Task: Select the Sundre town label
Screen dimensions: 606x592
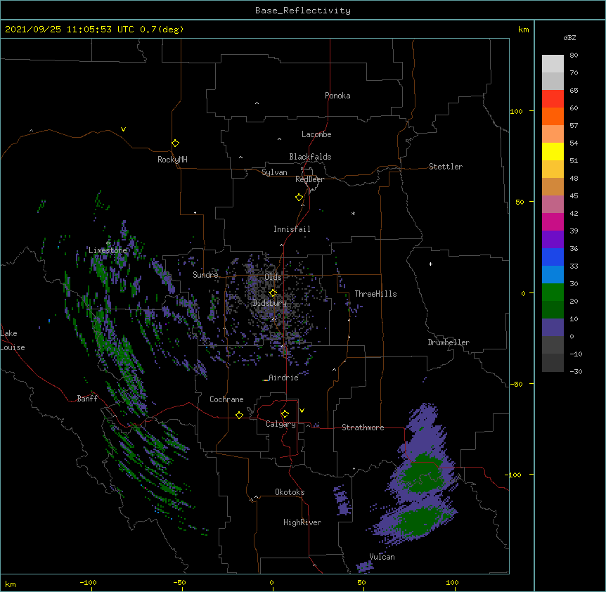Action: (x=205, y=275)
